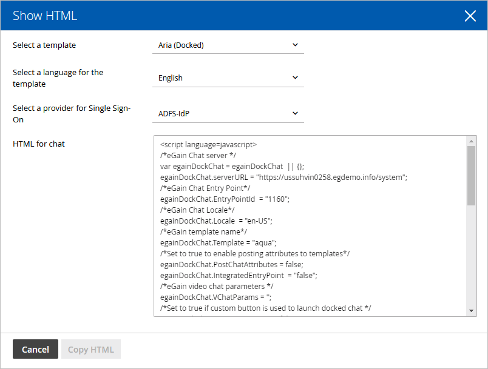Click the enable posting attributes comment line

[x=255, y=254]
